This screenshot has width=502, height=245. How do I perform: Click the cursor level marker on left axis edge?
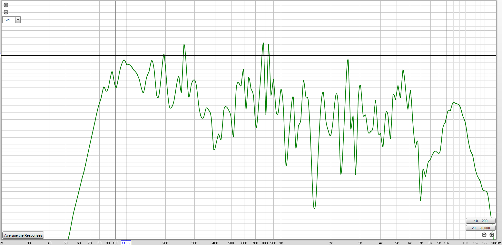tap(1, 56)
